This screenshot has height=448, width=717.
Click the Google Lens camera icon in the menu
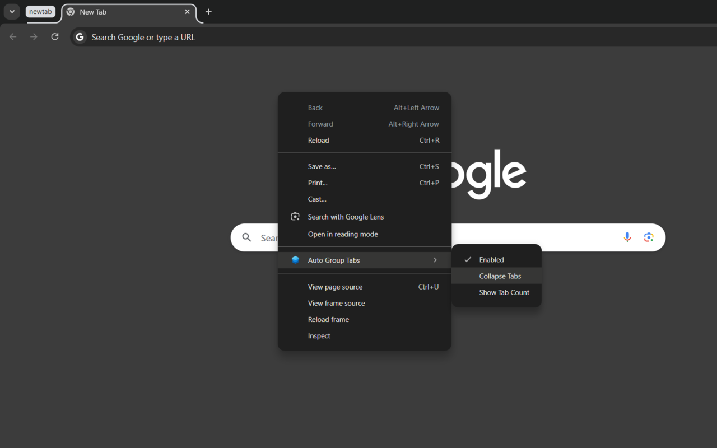(x=295, y=217)
